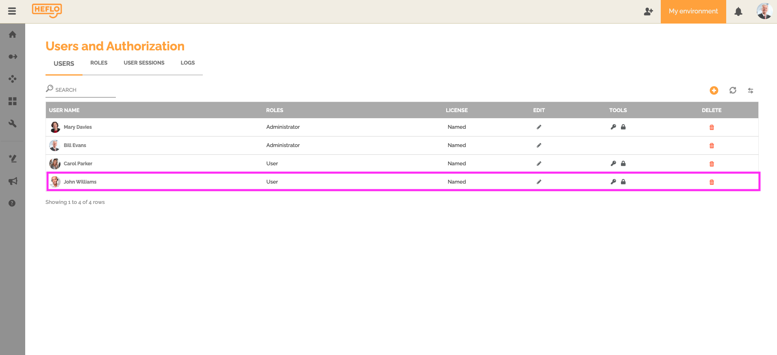The width and height of the screenshot is (777, 355).
Task: Open the help question mark icon
Action: [x=12, y=203]
